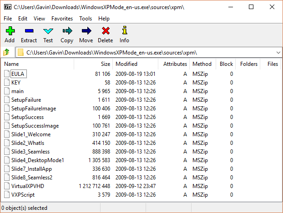Delete using the red X icon
This screenshot has height=213, width=283.
click(106, 31)
